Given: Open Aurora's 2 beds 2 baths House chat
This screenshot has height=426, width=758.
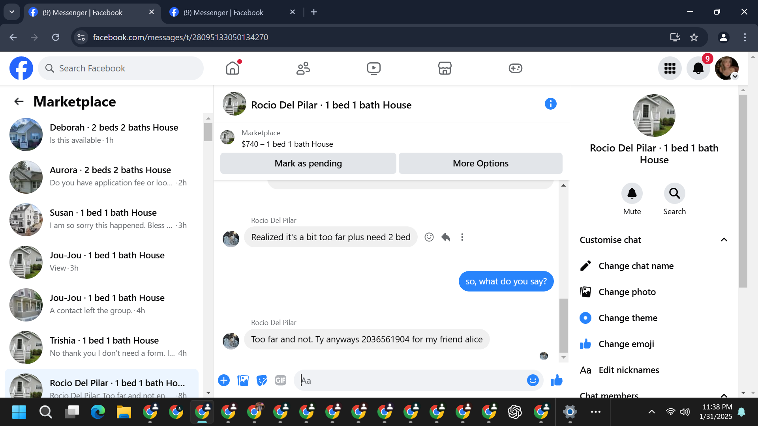Looking at the screenshot, I should 102,177.
